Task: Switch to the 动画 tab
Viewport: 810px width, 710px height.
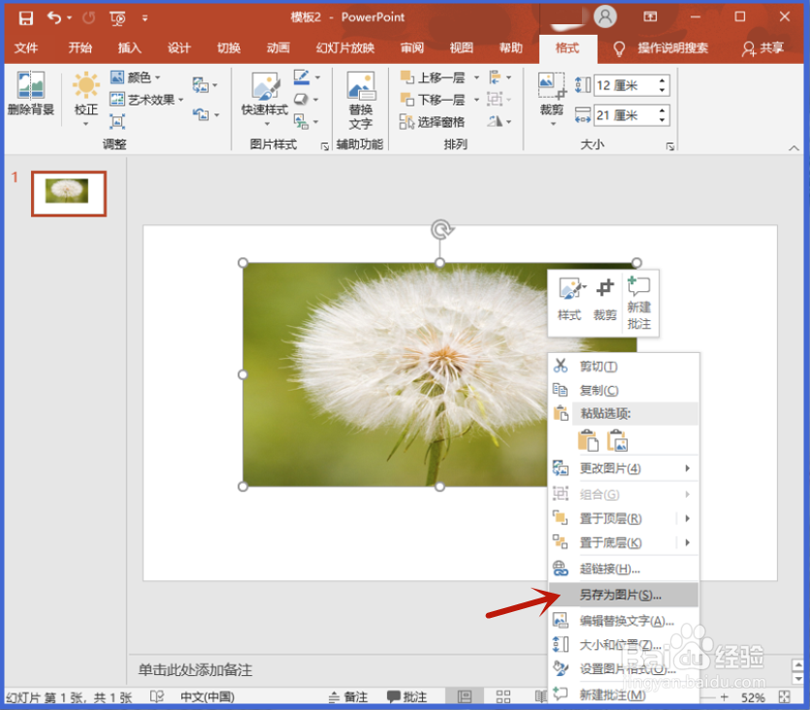Action: [x=277, y=48]
